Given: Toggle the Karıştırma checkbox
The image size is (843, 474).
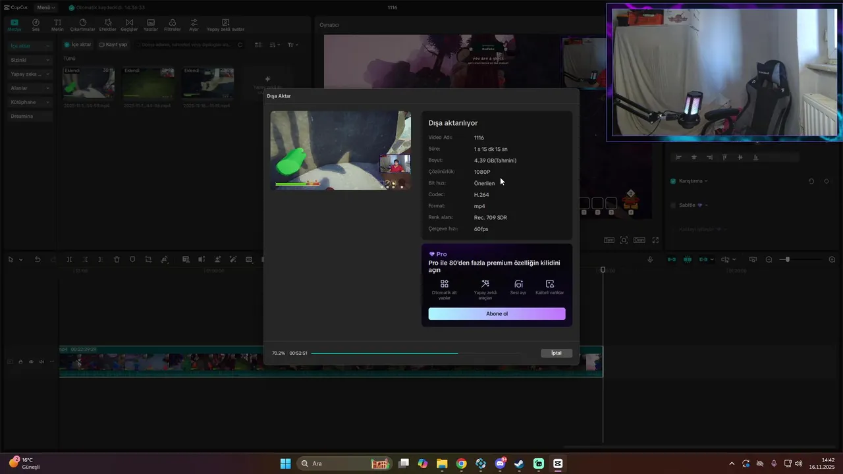Looking at the screenshot, I should (x=673, y=181).
